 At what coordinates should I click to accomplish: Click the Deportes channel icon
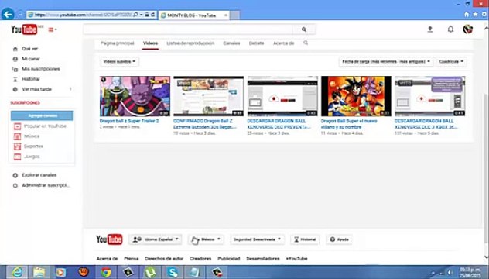tap(18, 146)
